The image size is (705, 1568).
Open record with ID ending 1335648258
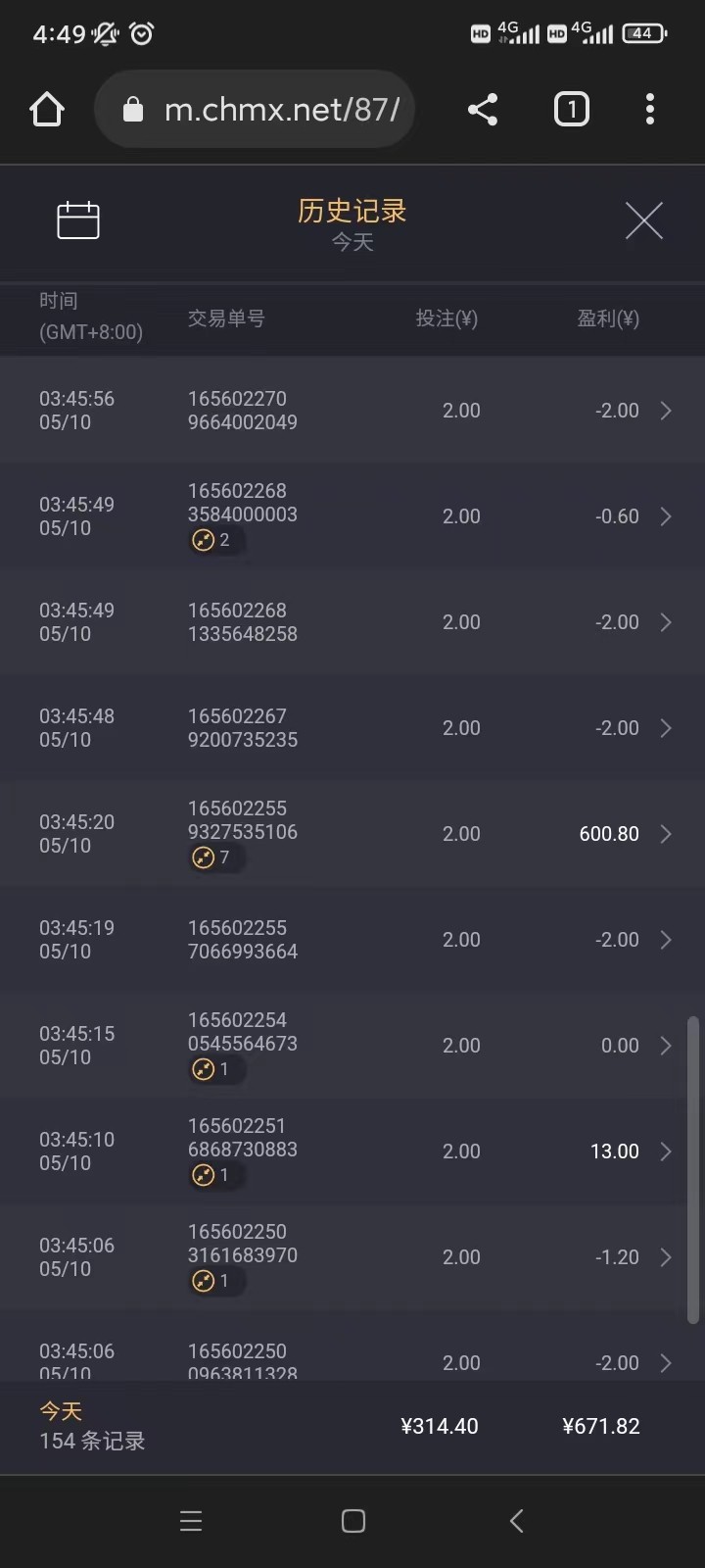(243, 622)
